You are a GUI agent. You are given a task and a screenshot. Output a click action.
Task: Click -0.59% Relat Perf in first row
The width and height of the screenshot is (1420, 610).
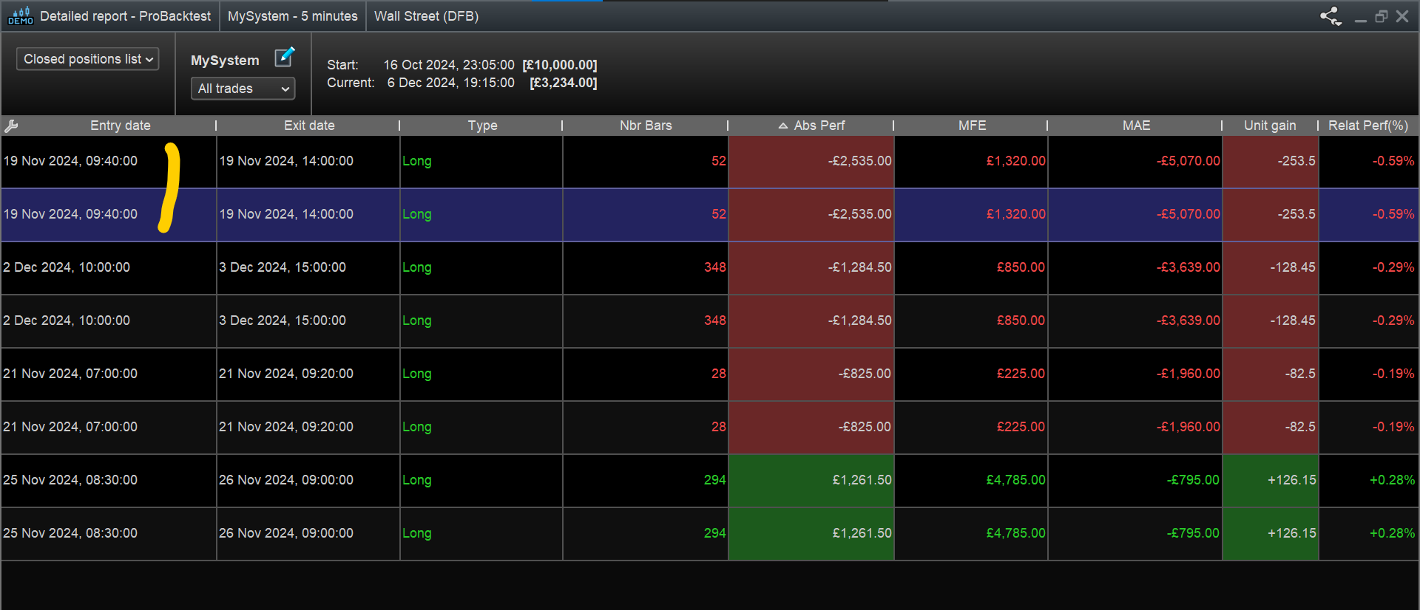1393,161
